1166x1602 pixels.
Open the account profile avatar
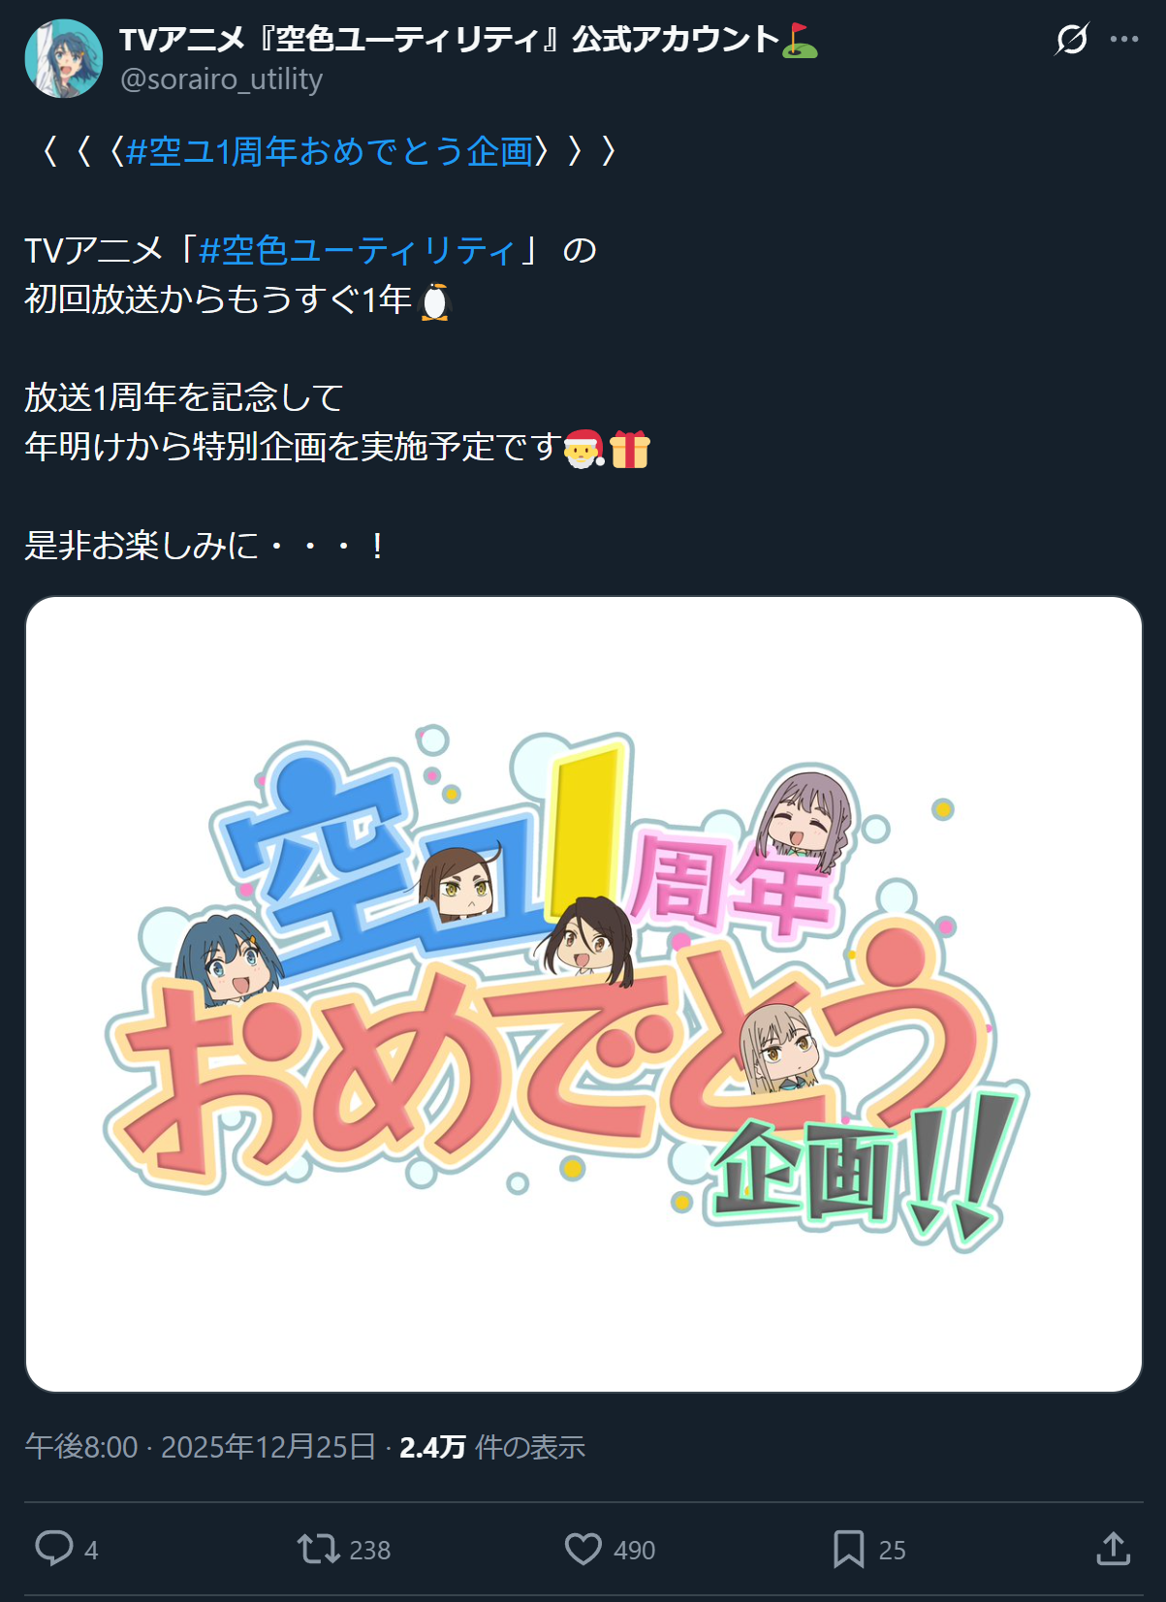click(64, 58)
